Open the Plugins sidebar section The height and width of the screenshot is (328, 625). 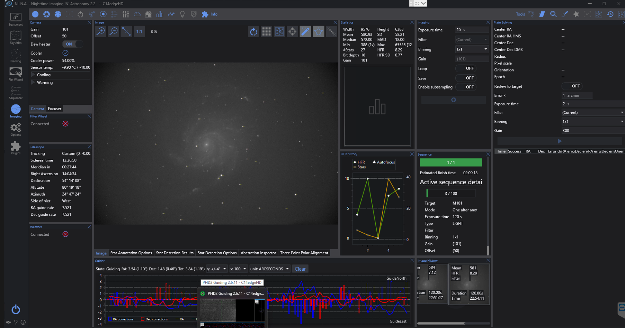coord(16,148)
